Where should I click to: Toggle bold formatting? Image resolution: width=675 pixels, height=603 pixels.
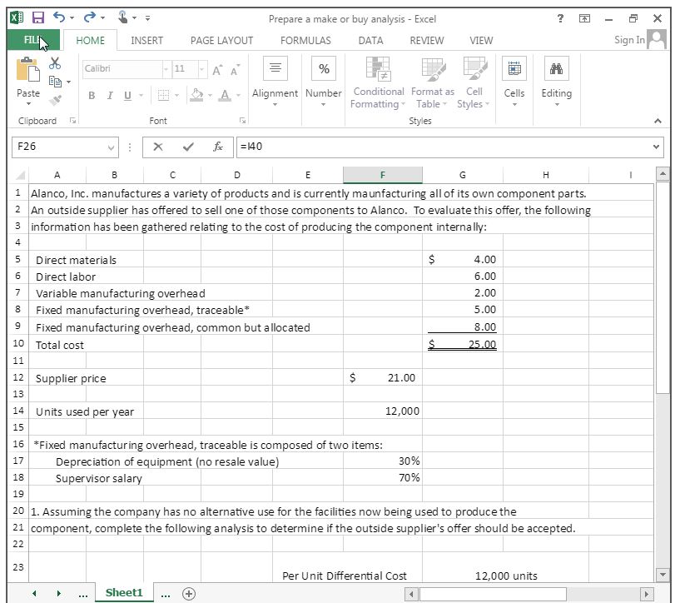(91, 97)
